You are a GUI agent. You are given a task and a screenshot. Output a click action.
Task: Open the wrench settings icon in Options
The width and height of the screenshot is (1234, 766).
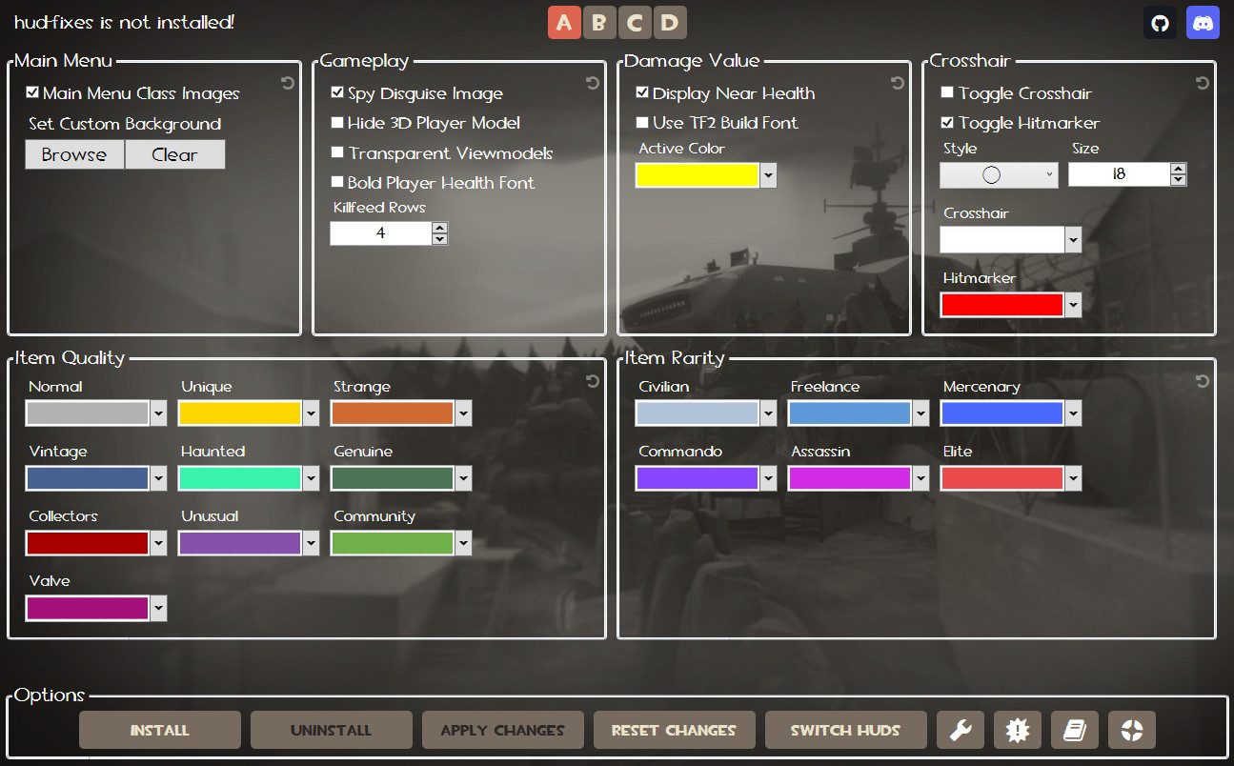960,730
